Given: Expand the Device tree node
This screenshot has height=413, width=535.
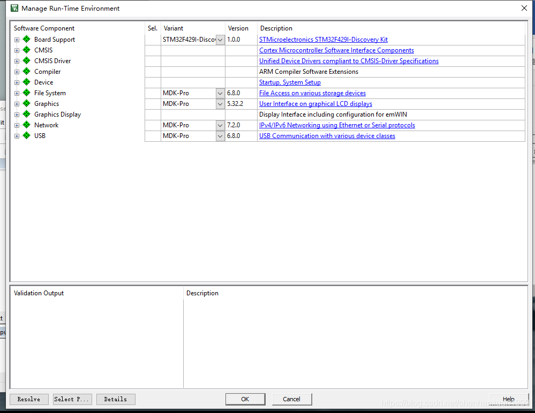Looking at the screenshot, I should [17, 82].
